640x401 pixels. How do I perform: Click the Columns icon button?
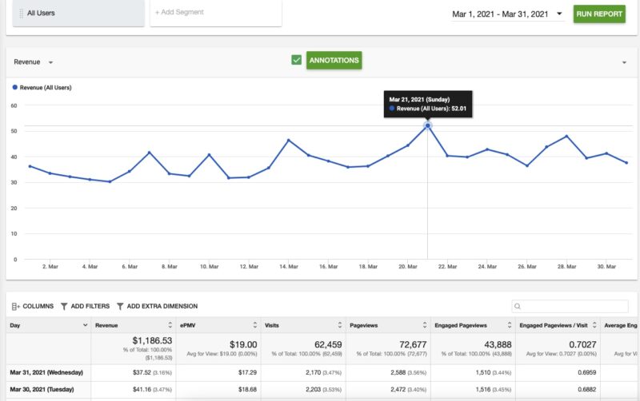(x=15, y=306)
